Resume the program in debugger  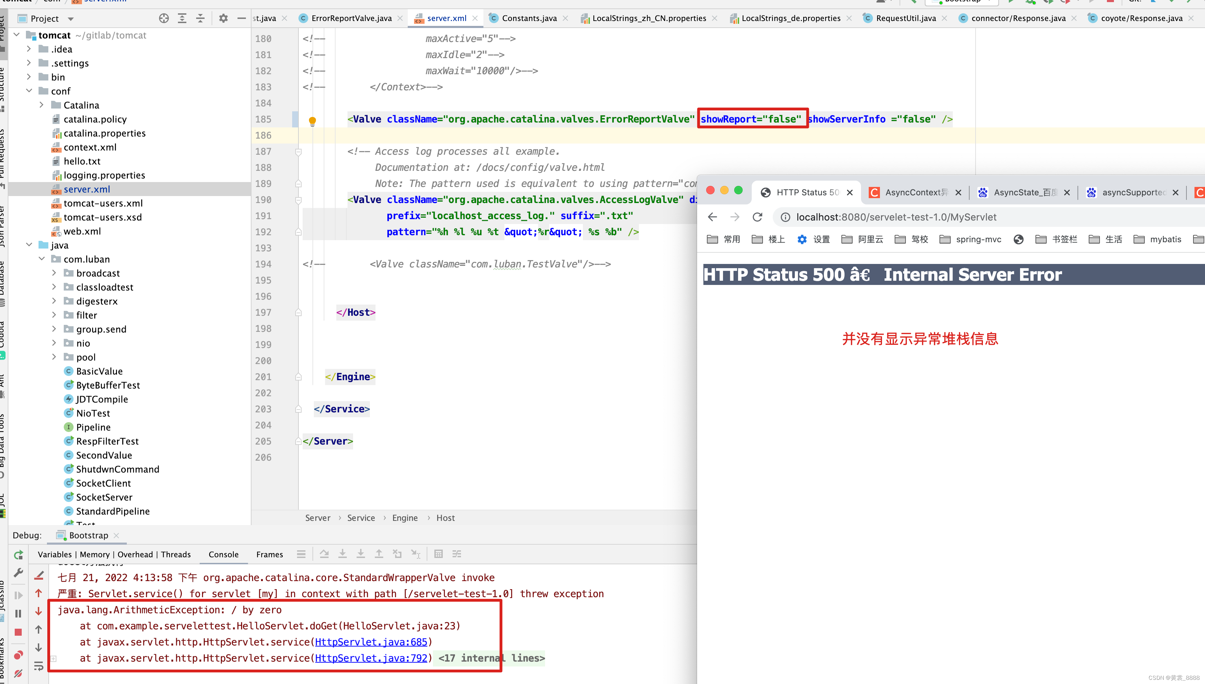point(18,596)
